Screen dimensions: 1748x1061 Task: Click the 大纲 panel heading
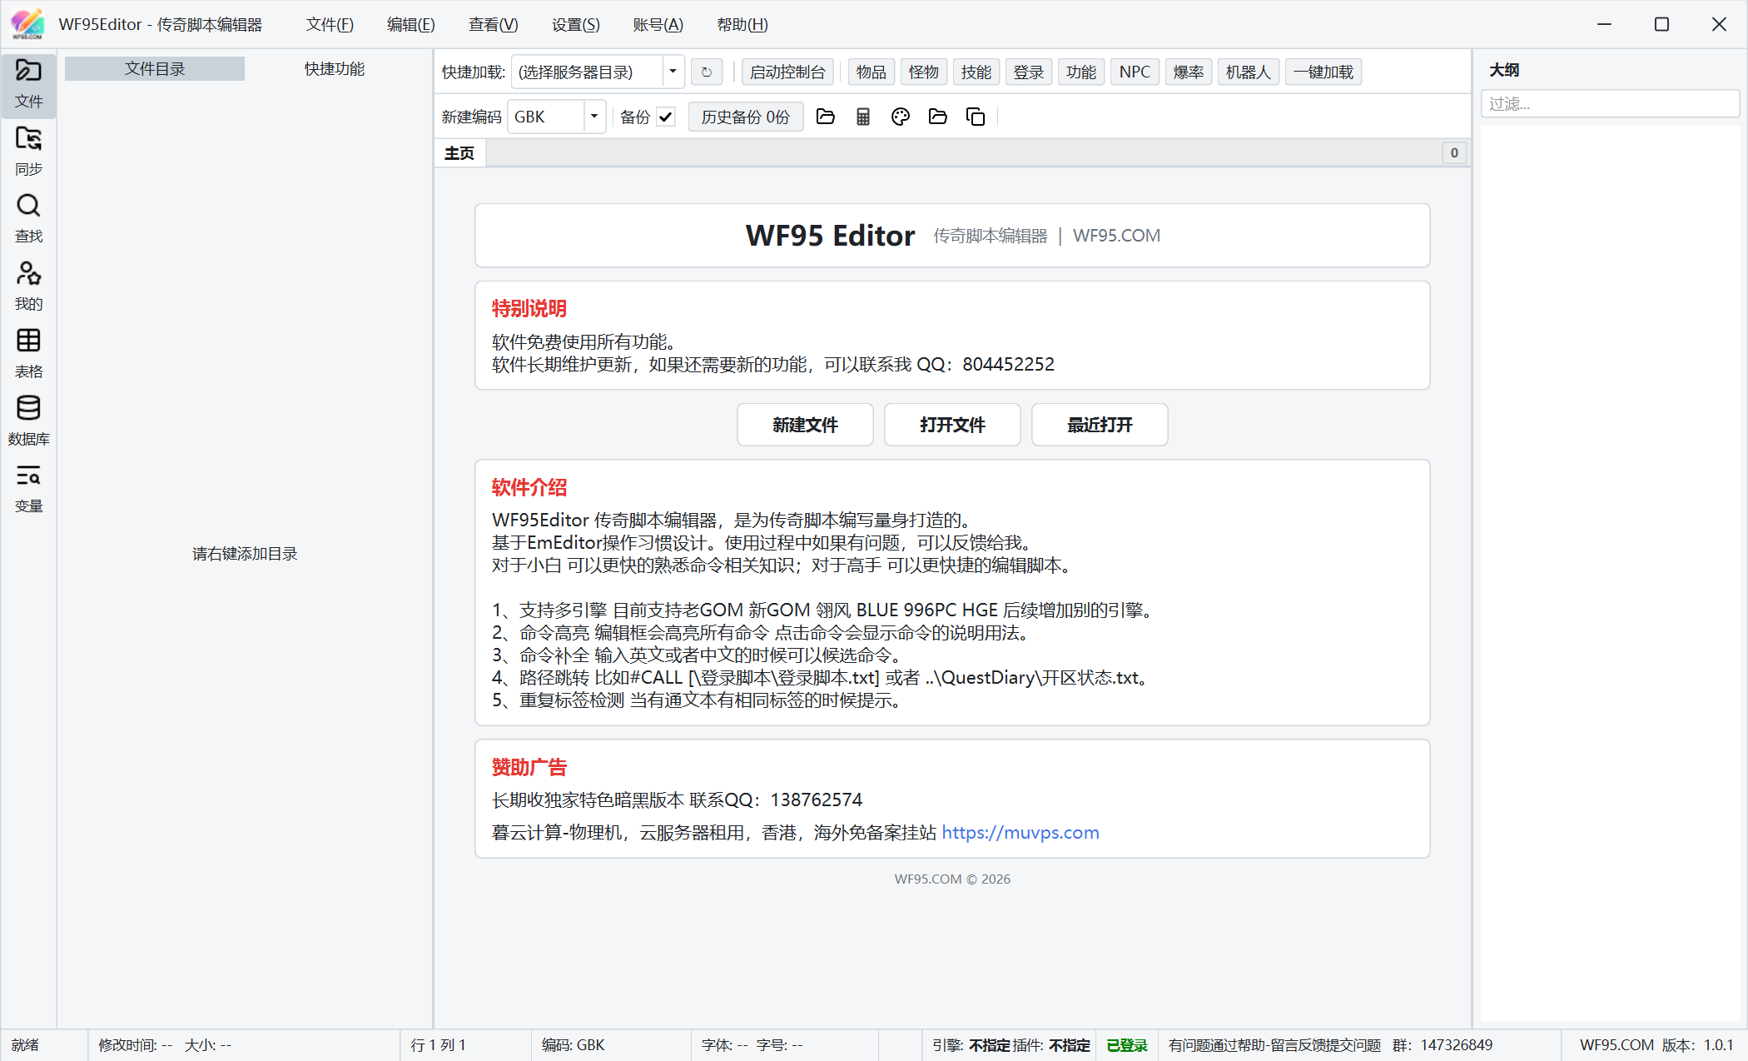[1504, 70]
